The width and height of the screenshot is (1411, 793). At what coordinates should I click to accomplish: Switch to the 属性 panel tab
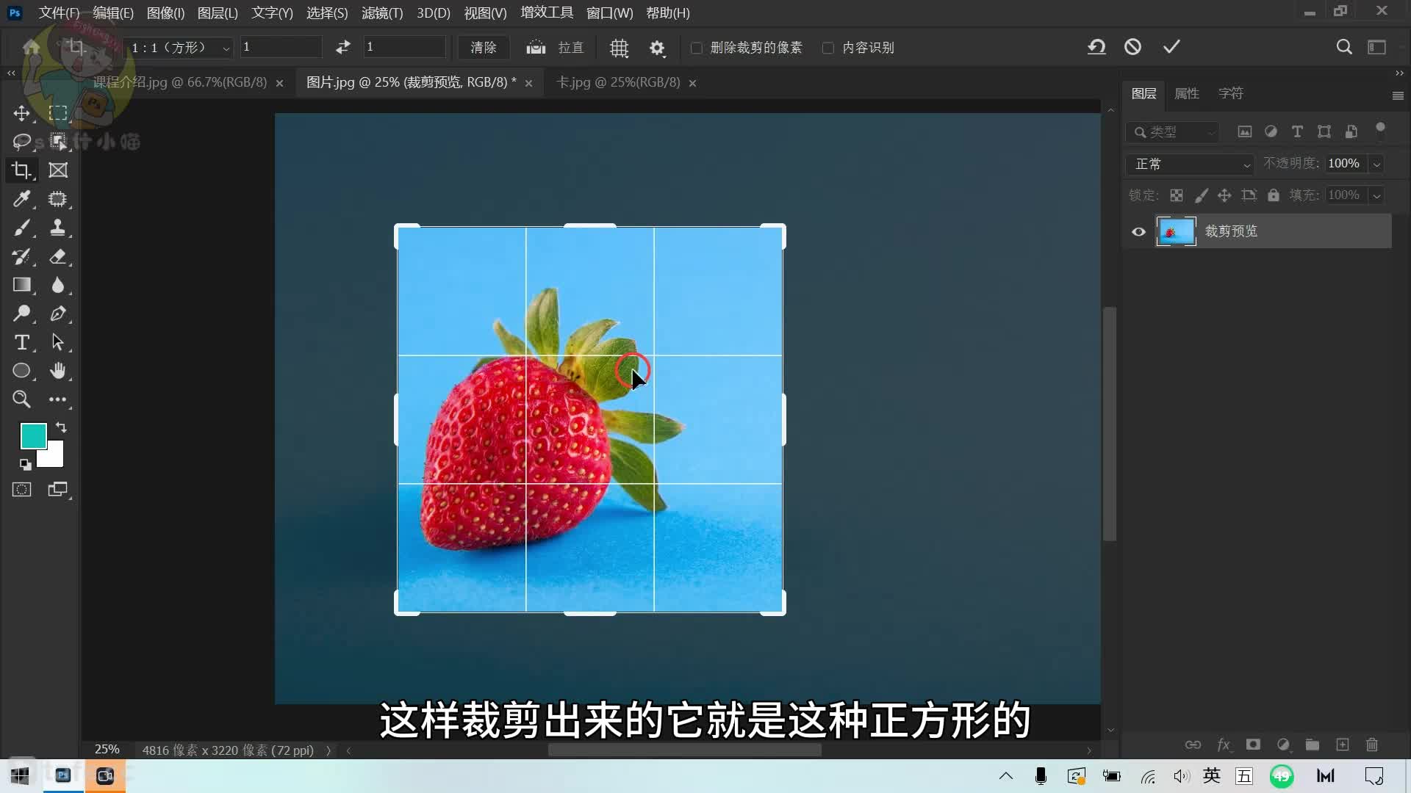(1187, 94)
